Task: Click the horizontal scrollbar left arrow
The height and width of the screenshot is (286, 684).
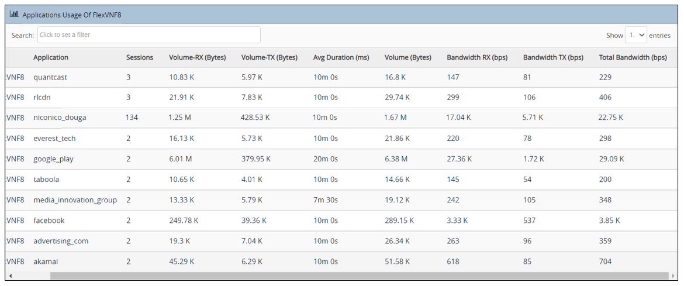Action: (9, 276)
